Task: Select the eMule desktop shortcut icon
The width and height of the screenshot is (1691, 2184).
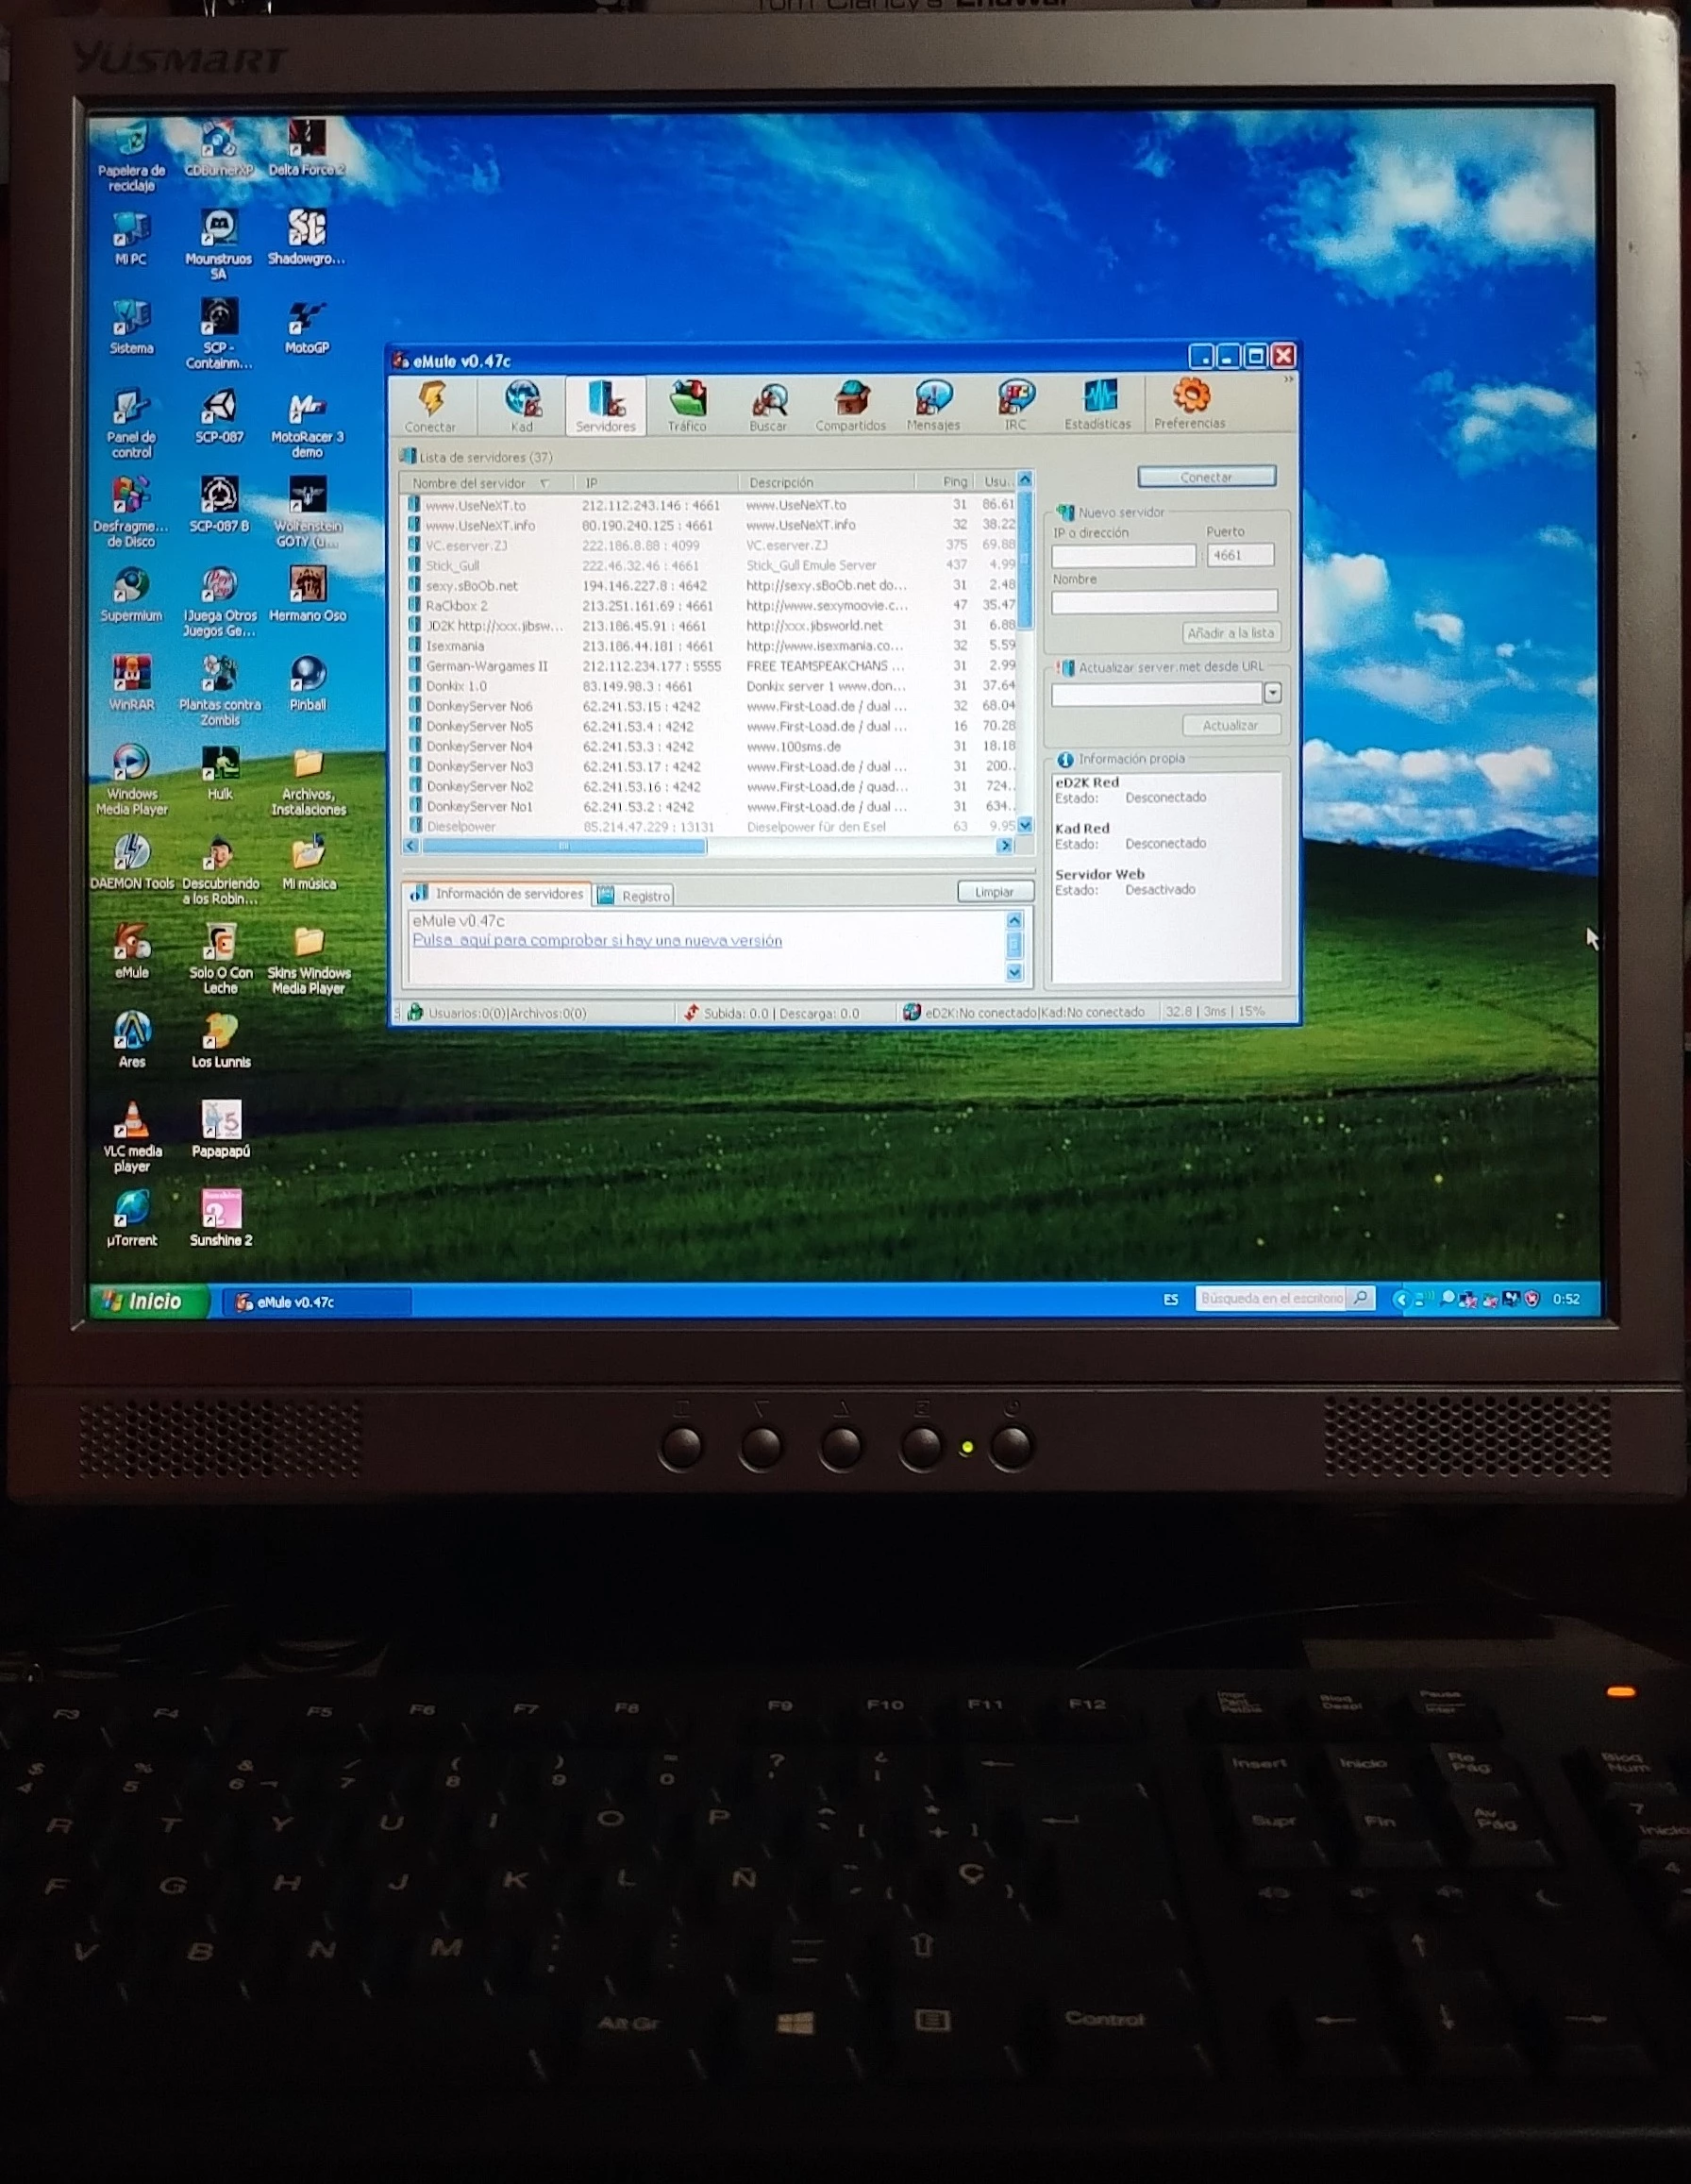Action: point(132,951)
